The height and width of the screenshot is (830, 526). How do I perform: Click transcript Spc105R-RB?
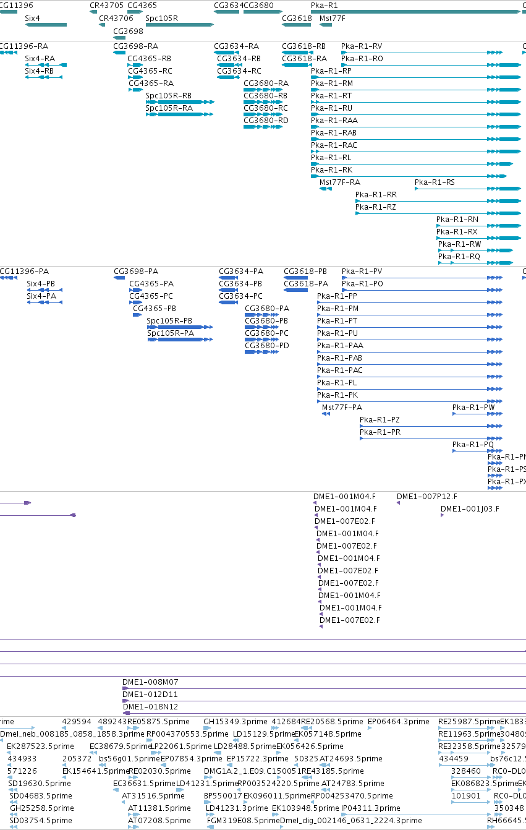[x=168, y=96]
